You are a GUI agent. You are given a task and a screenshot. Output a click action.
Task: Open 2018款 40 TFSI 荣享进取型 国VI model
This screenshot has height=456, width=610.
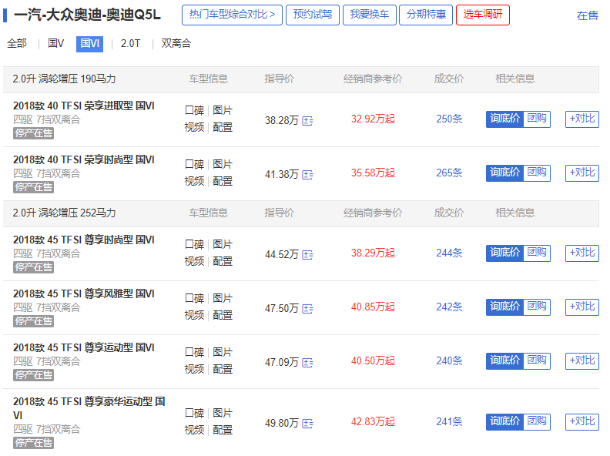[x=84, y=106]
